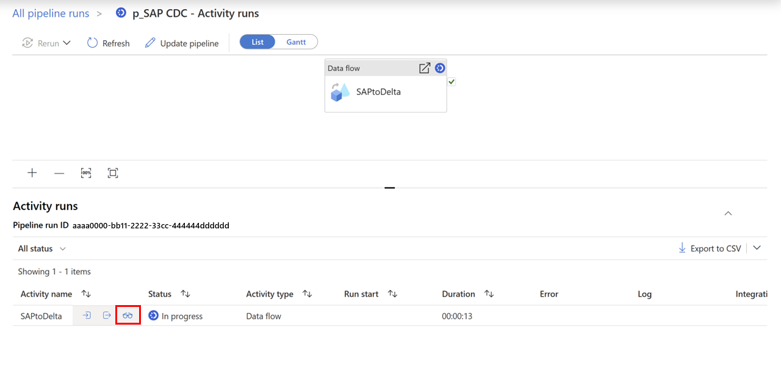The height and width of the screenshot is (366, 781).
Task: Click the output icon for SAPtoDelta activity
Action: pyautogui.click(x=107, y=315)
